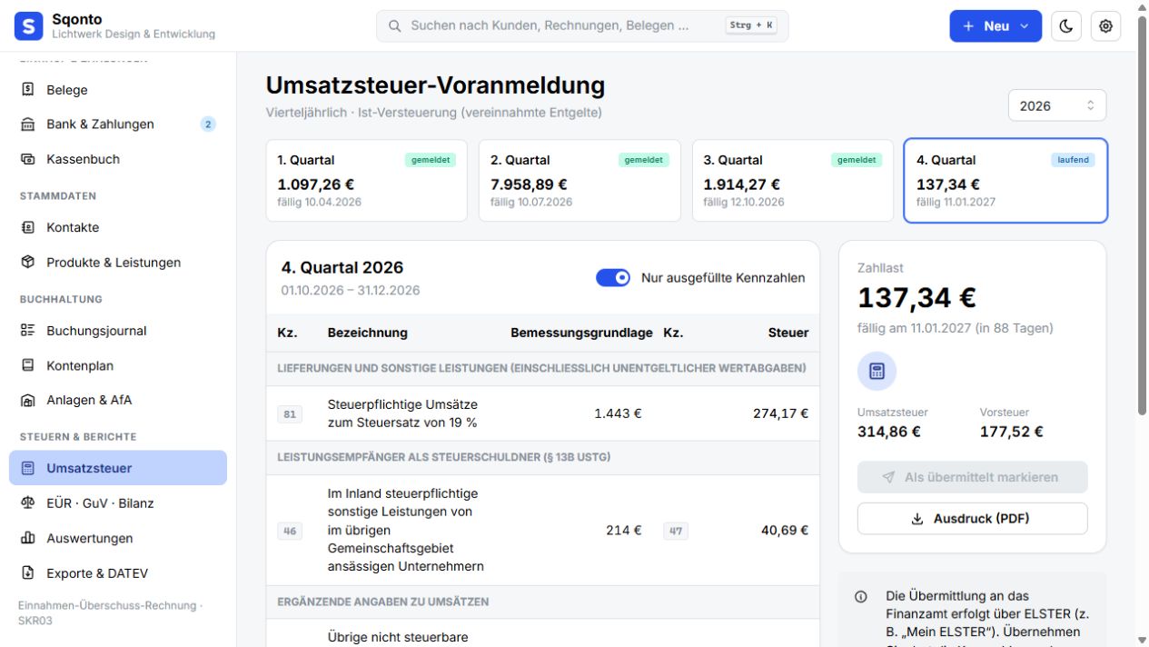This screenshot has height=647, width=1149.
Task: Click gemeldet badge on 1. Quartal
Action: coord(431,160)
